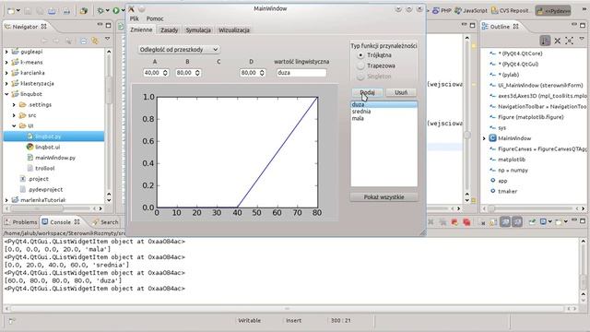Toggle Sort alphabetically icon in Outline toolbar
The width and height of the screenshot is (590, 332).
[545, 41]
